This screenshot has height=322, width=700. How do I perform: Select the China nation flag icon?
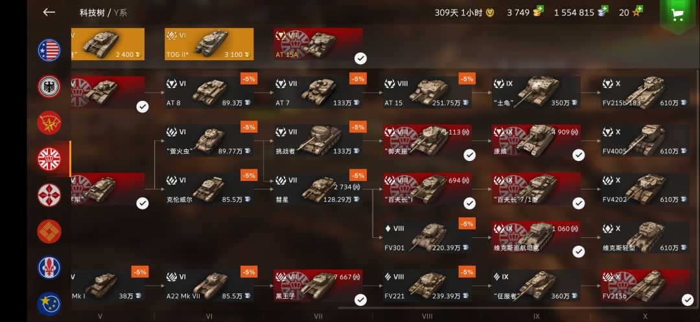click(x=49, y=231)
